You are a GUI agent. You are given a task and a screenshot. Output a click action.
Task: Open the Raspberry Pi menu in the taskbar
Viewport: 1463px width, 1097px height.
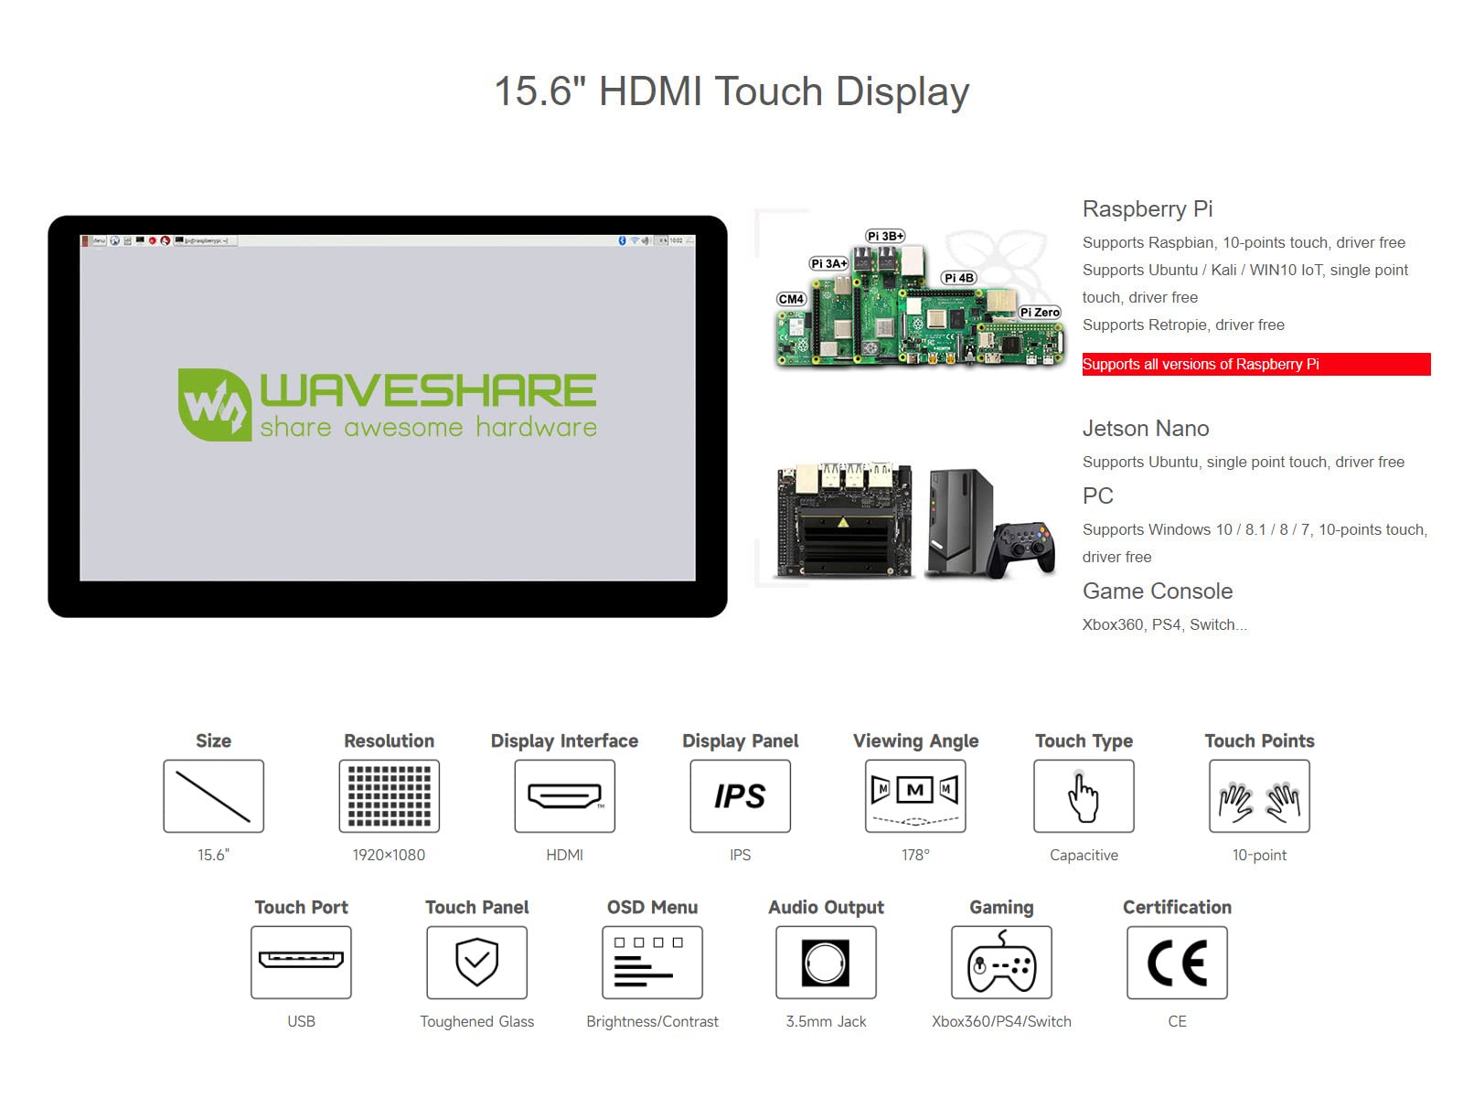tap(94, 240)
